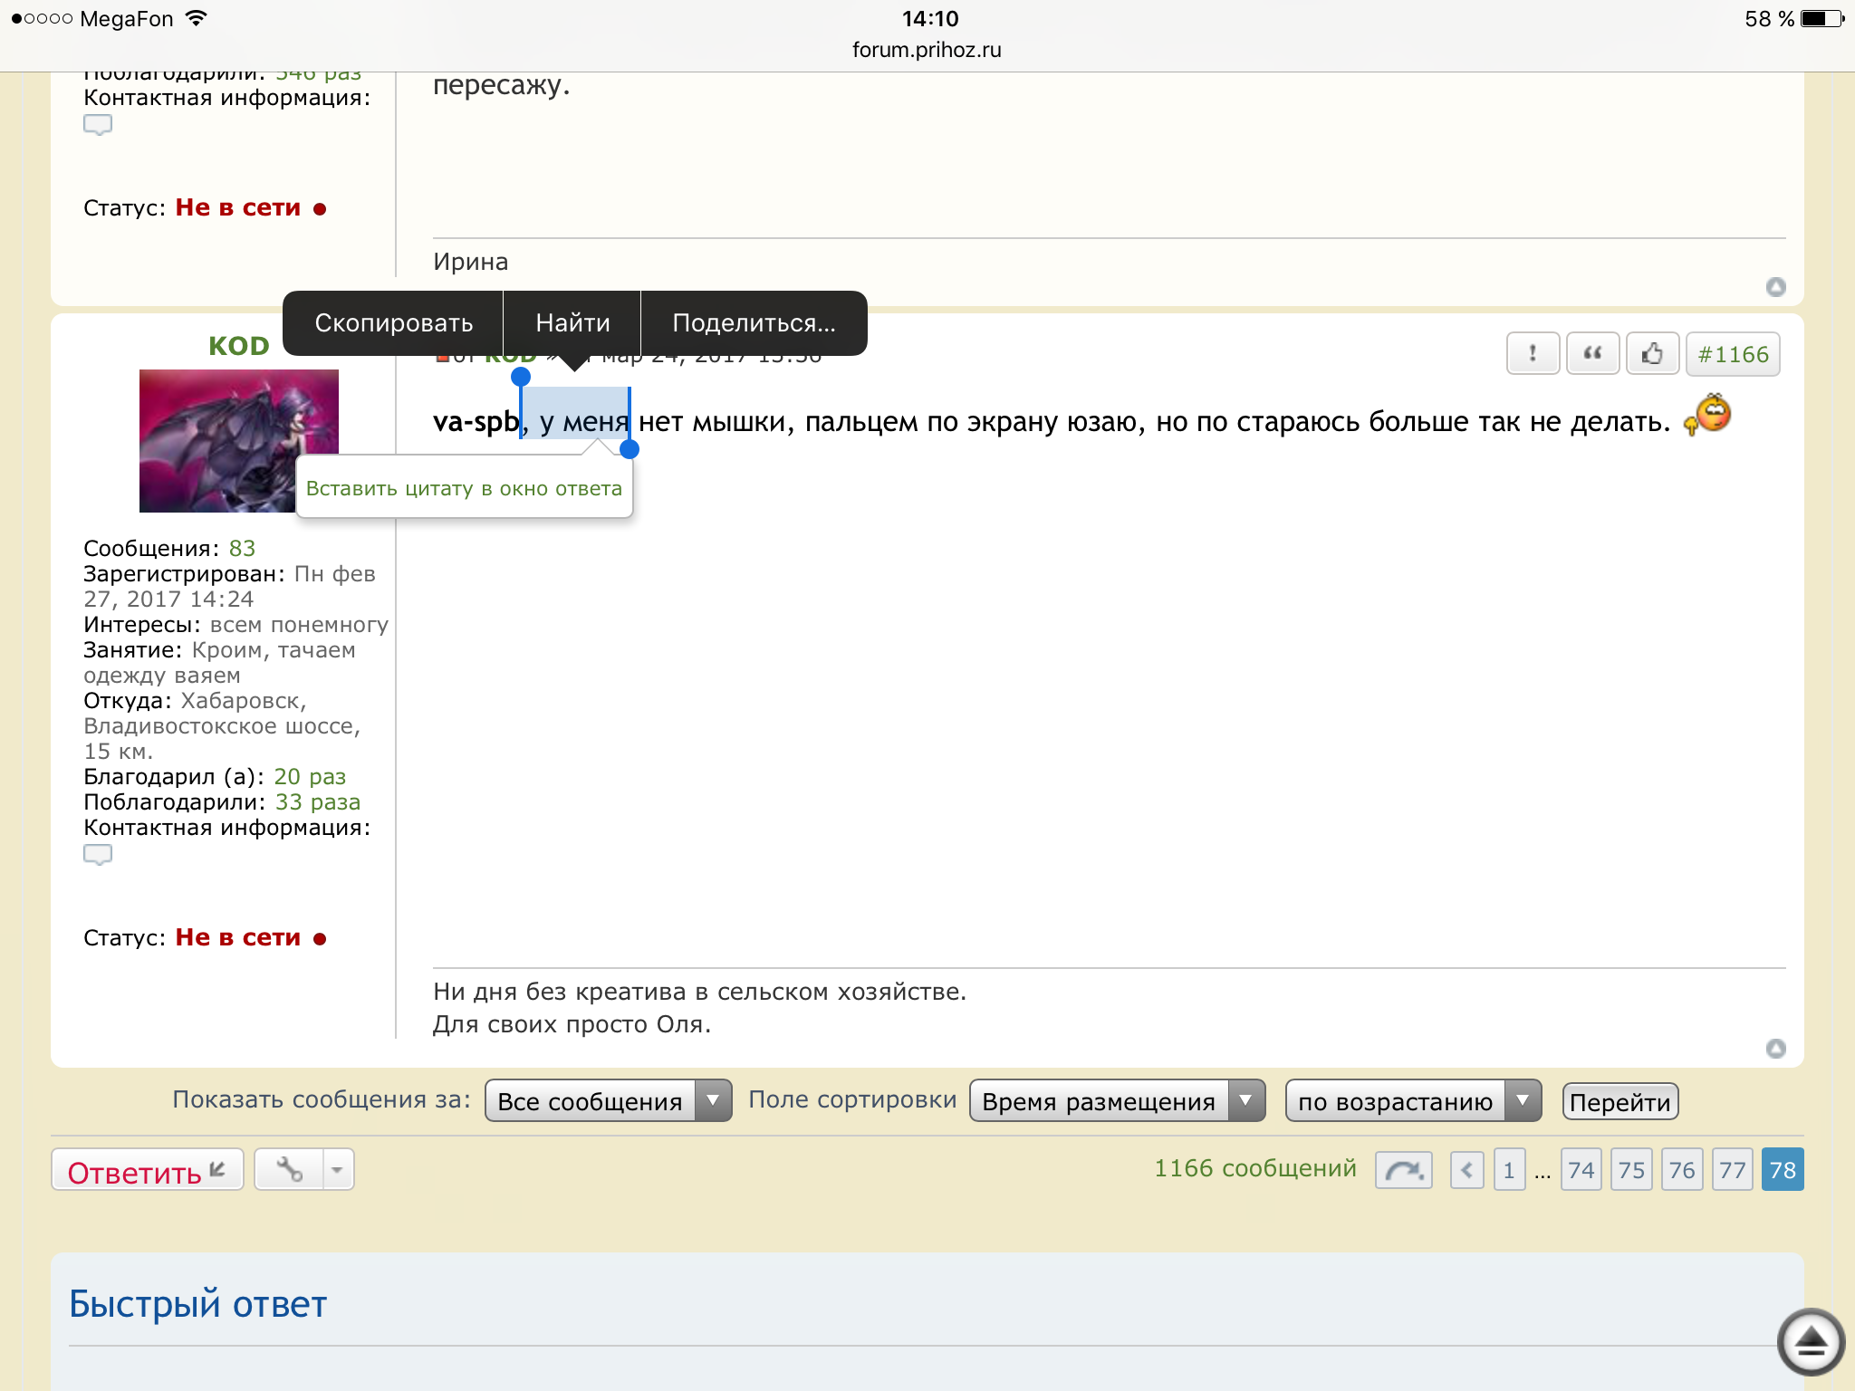Click the thumbs-up thank icon
Screen dimensions: 1855x1391
click(1652, 354)
